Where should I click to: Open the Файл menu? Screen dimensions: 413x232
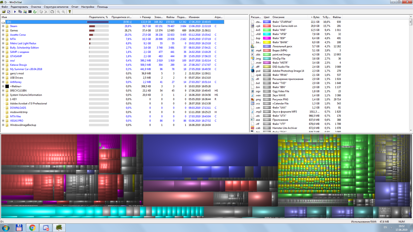5,7
